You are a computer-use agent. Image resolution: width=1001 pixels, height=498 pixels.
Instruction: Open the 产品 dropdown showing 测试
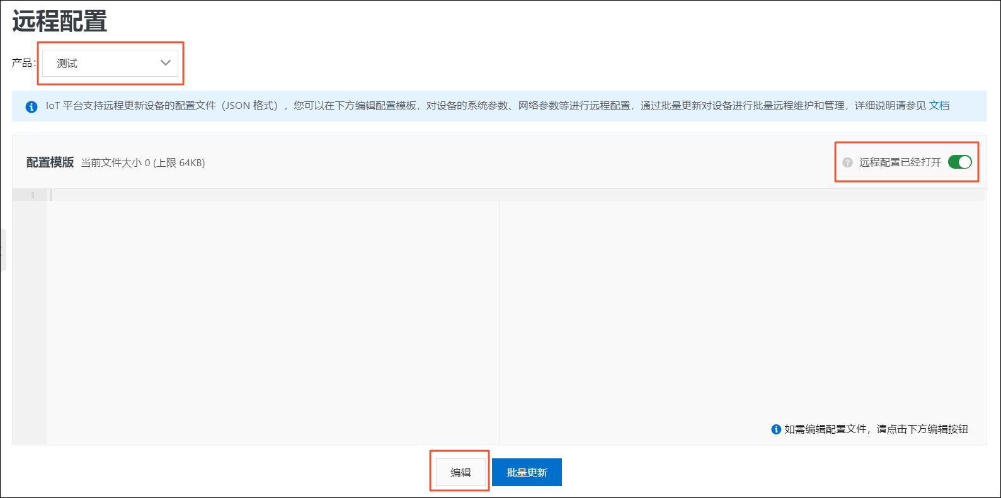tap(110, 63)
